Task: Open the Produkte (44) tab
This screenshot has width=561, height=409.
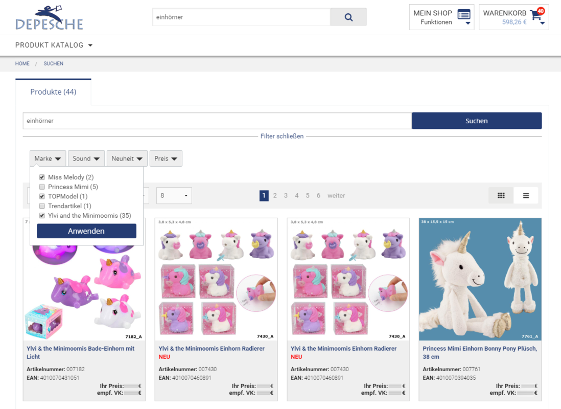Action: pyautogui.click(x=53, y=92)
